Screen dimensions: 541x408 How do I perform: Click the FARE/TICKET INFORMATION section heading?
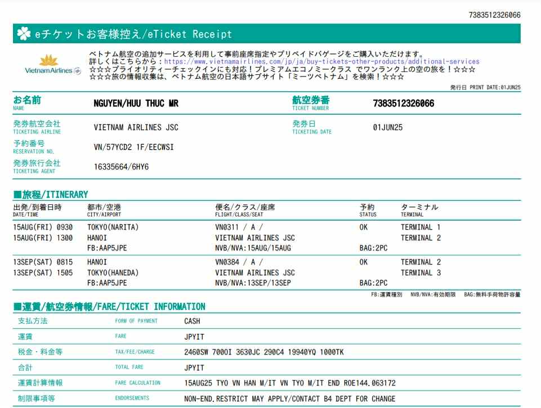pos(109,307)
